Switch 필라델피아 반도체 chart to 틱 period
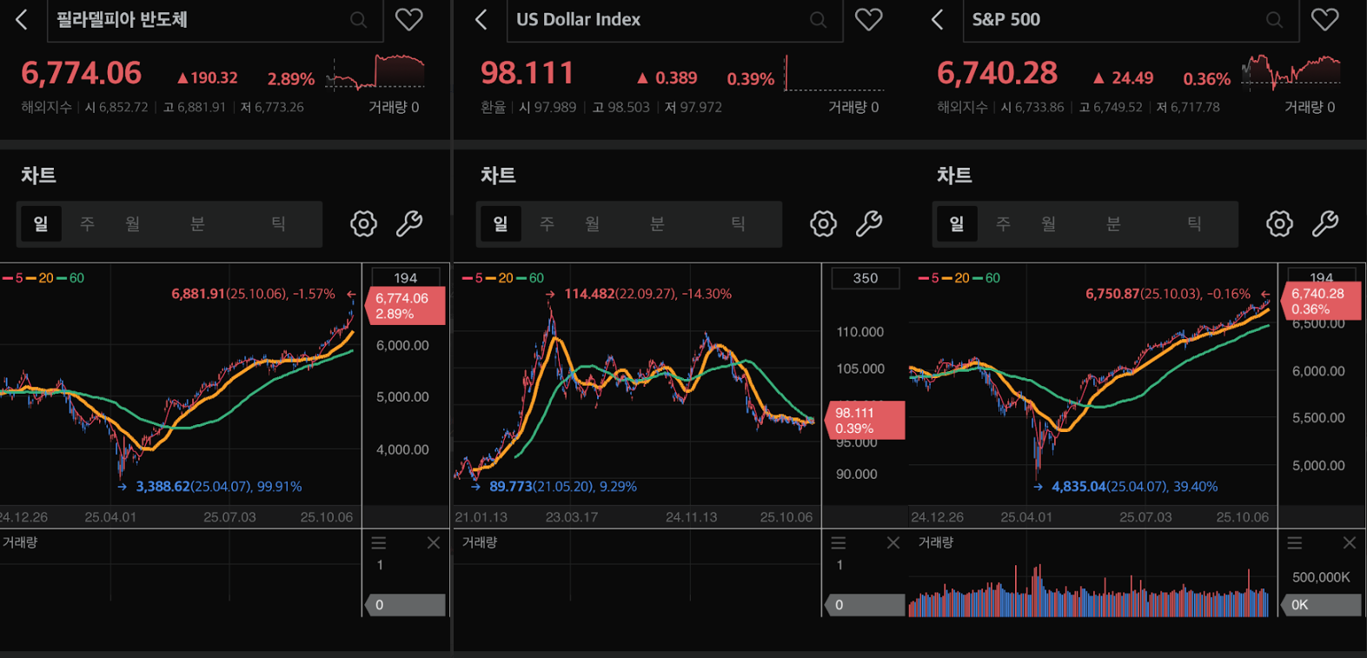Screen dimensions: 1367x658 tap(278, 223)
